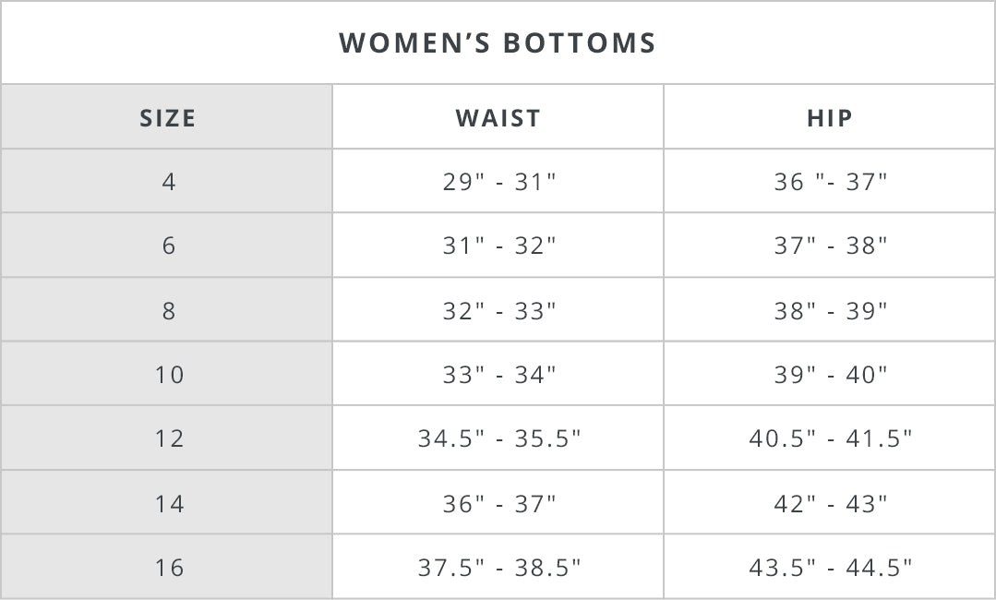Viewport: 996px width, 600px height.
Task: Select the 31" - 32" waist cell
Action: (499, 246)
